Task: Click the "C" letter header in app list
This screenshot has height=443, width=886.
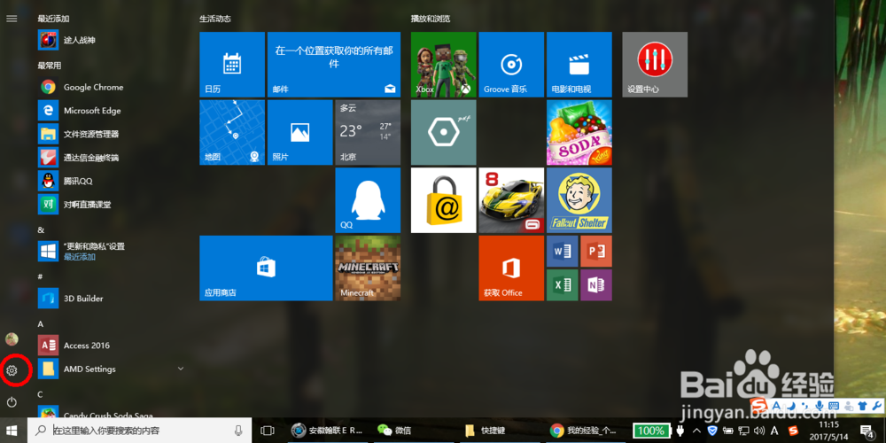Action: (40, 394)
